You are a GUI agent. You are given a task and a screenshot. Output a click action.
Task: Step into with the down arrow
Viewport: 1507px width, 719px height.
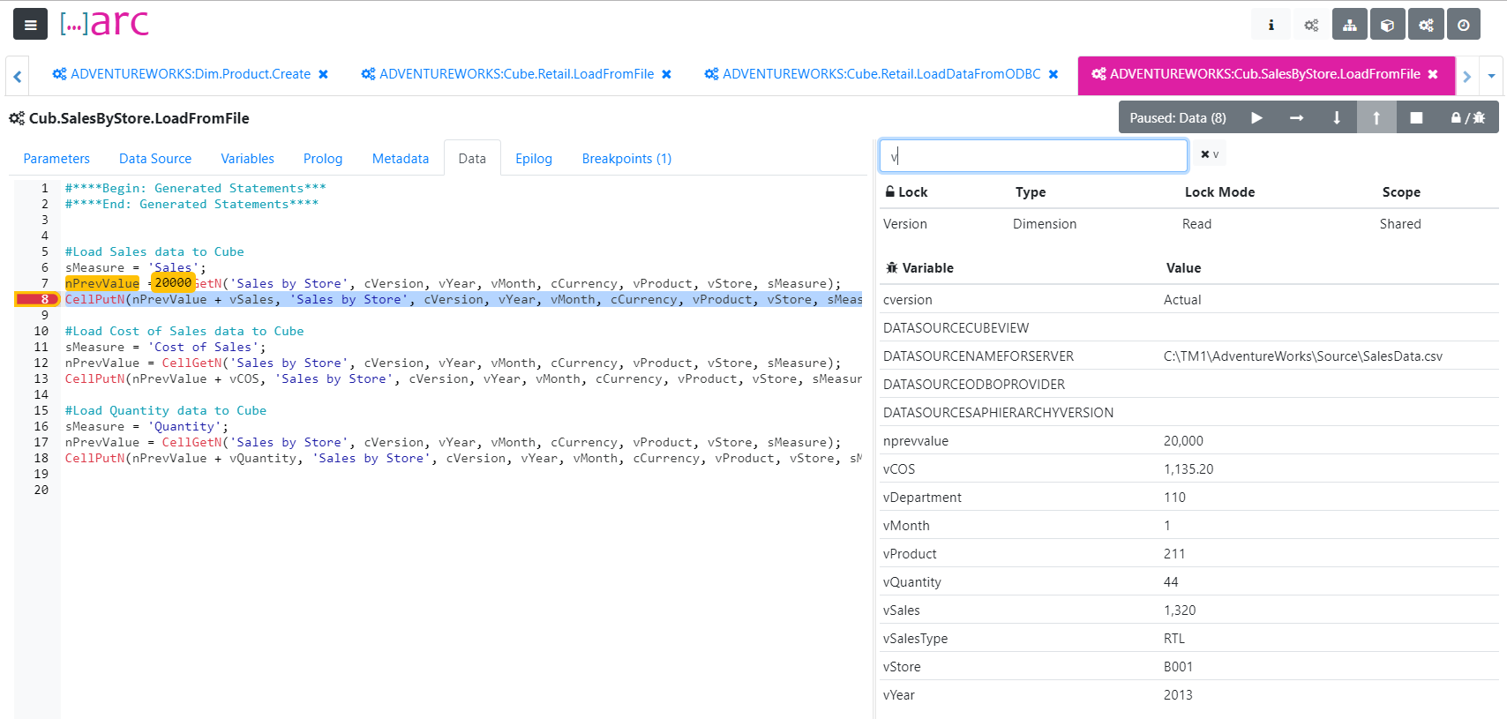coord(1337,117)
